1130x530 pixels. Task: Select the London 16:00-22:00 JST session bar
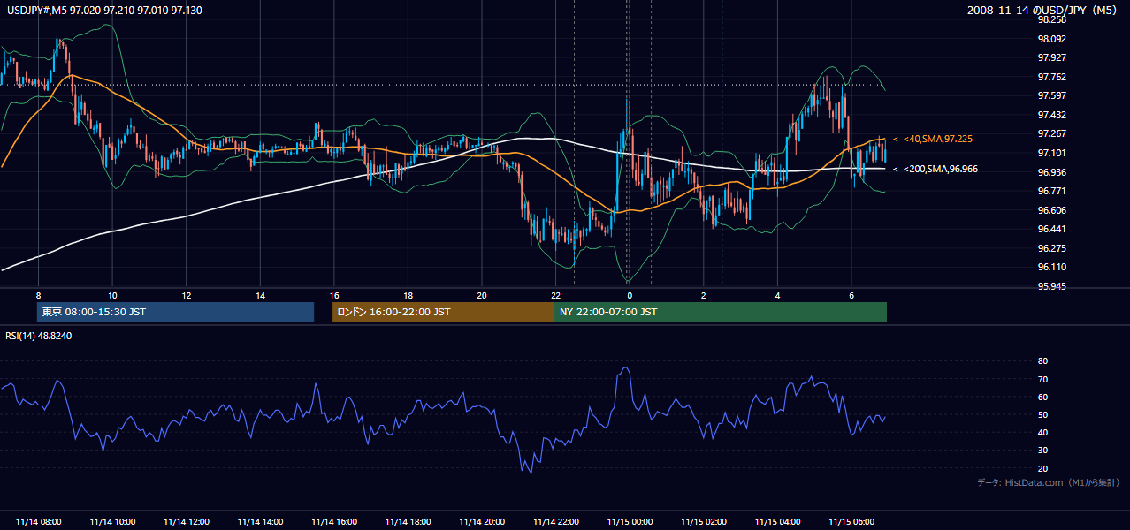pos(443,312)
